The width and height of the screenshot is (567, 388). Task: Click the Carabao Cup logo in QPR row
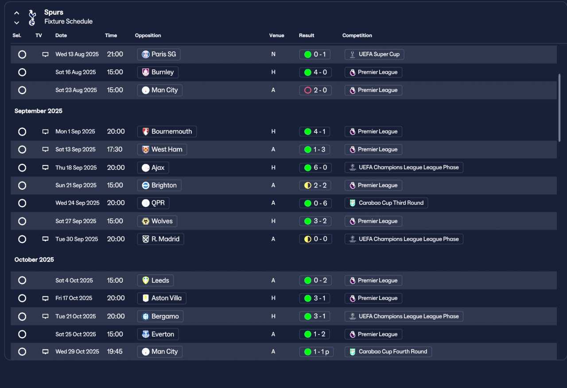click(x=353, y=203)
